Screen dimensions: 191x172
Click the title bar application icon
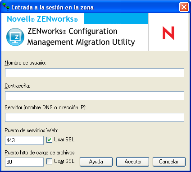[x=6, y=7]
